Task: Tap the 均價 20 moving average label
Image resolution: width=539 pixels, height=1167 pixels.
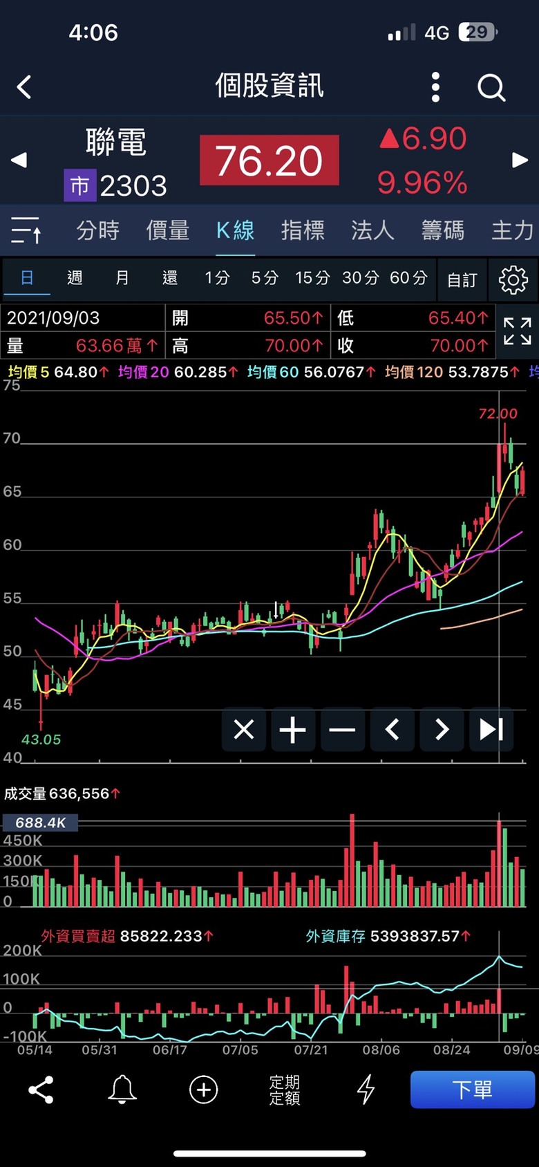Action: coord(143,372)
